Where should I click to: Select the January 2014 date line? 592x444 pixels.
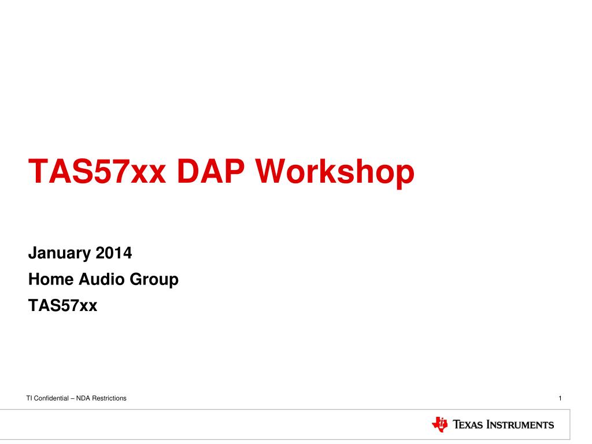coord(80,253)
